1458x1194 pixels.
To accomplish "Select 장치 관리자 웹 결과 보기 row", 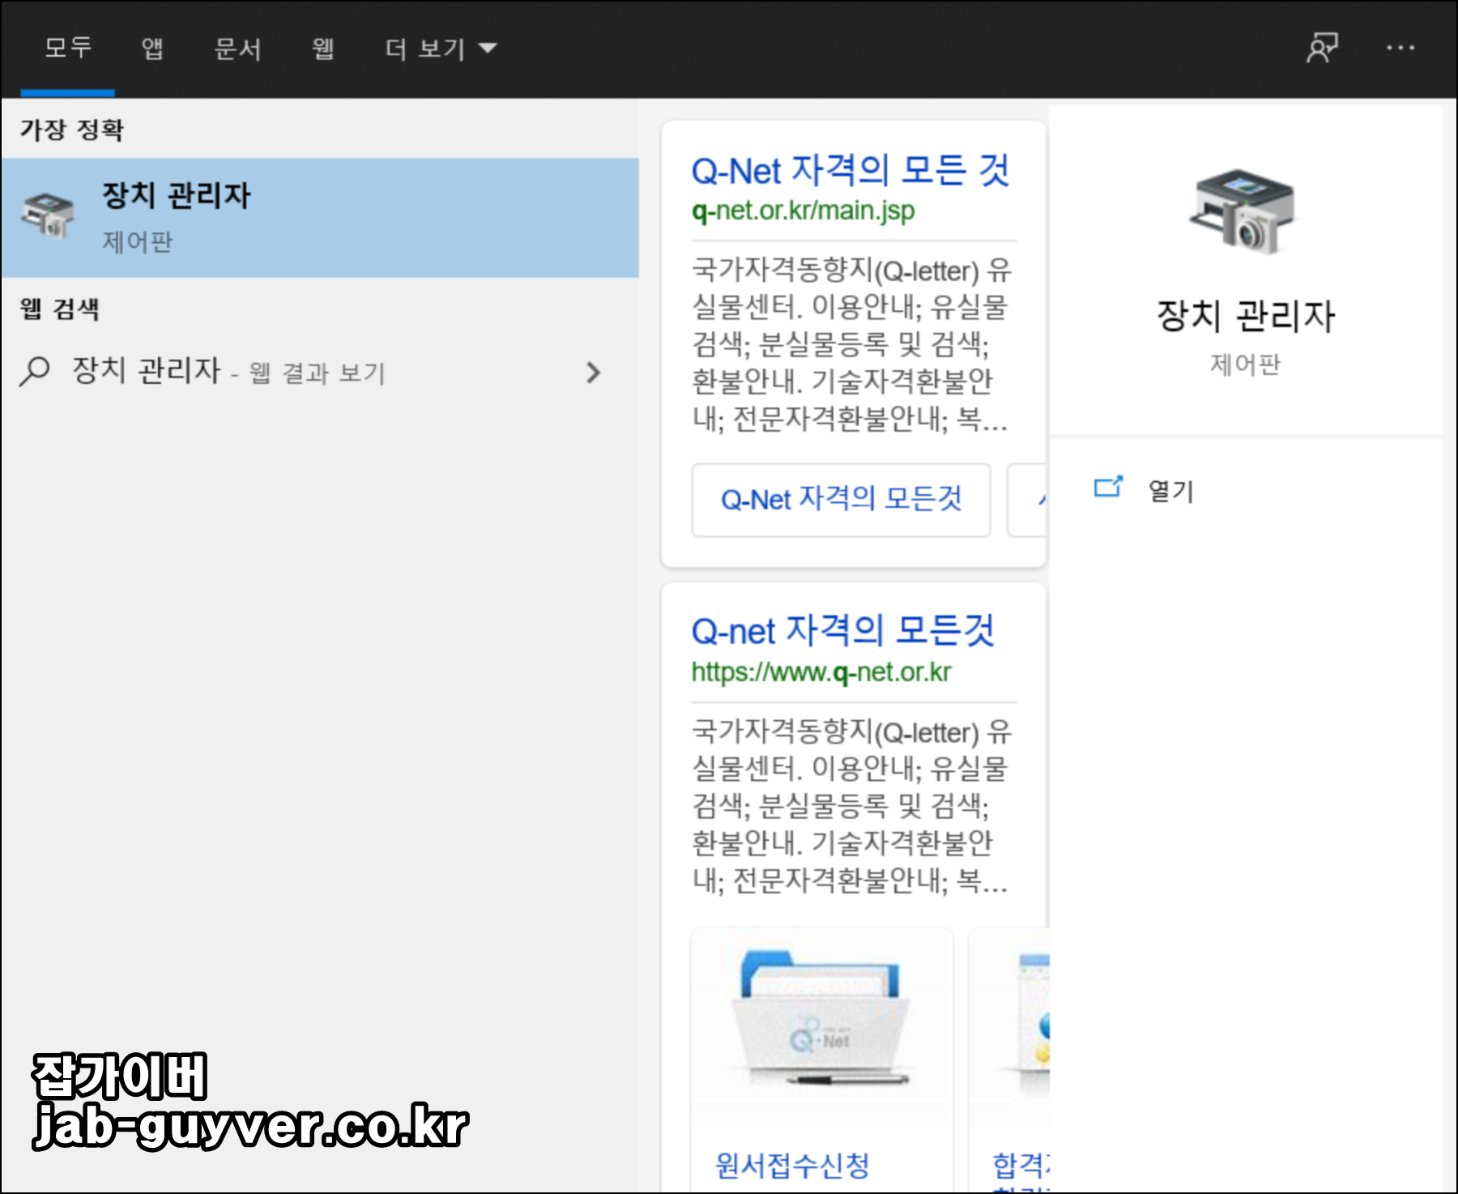I will point(320,372).
